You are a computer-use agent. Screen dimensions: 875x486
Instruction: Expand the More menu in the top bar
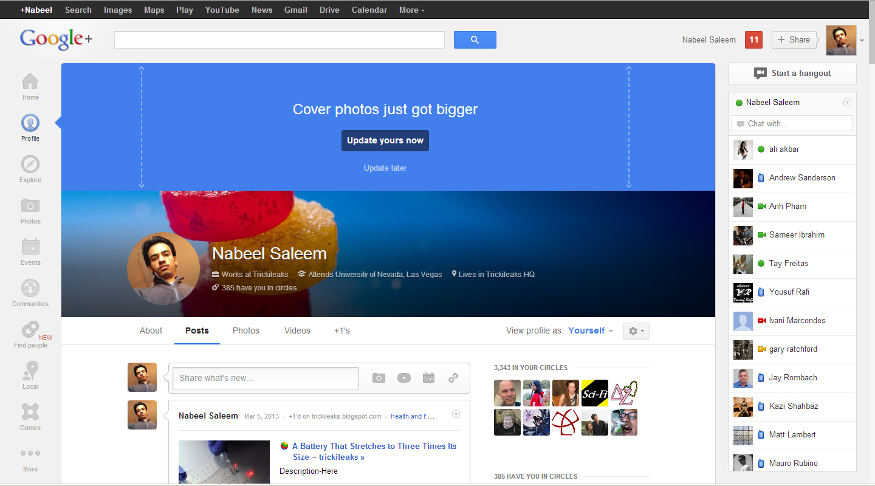pyautogui.click(x=412, y=10)
